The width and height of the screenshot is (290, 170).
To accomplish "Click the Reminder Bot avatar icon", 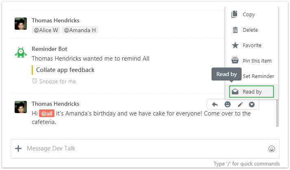I will pos(21,52).
